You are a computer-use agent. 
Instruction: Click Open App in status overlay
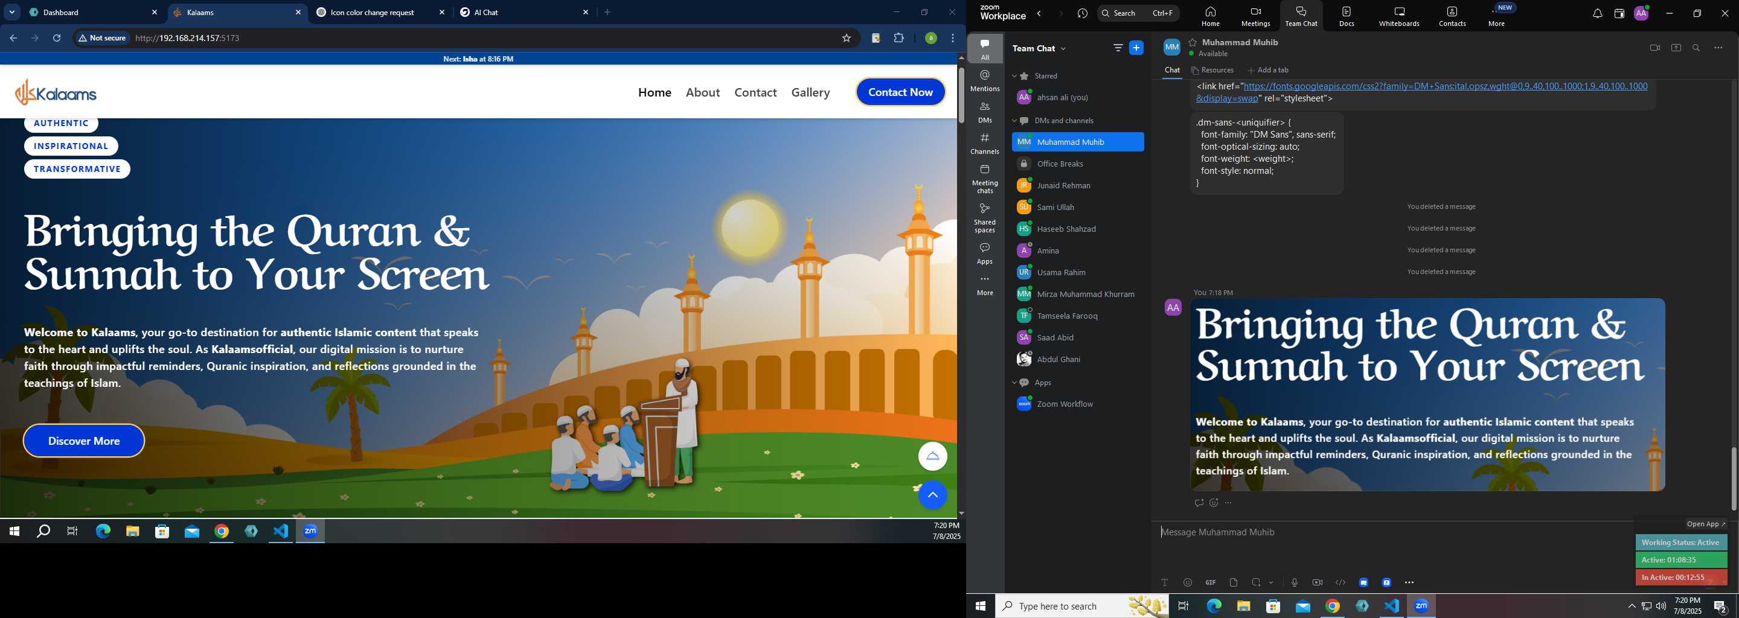pos(1705,524)
